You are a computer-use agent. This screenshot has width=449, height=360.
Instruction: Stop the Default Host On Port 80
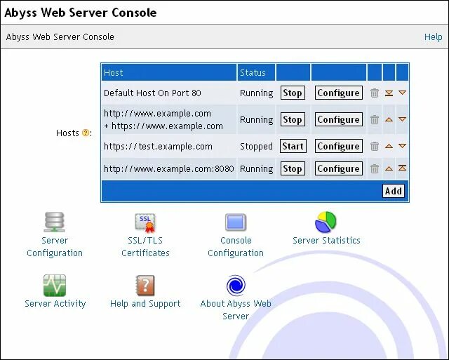(293, 93)
